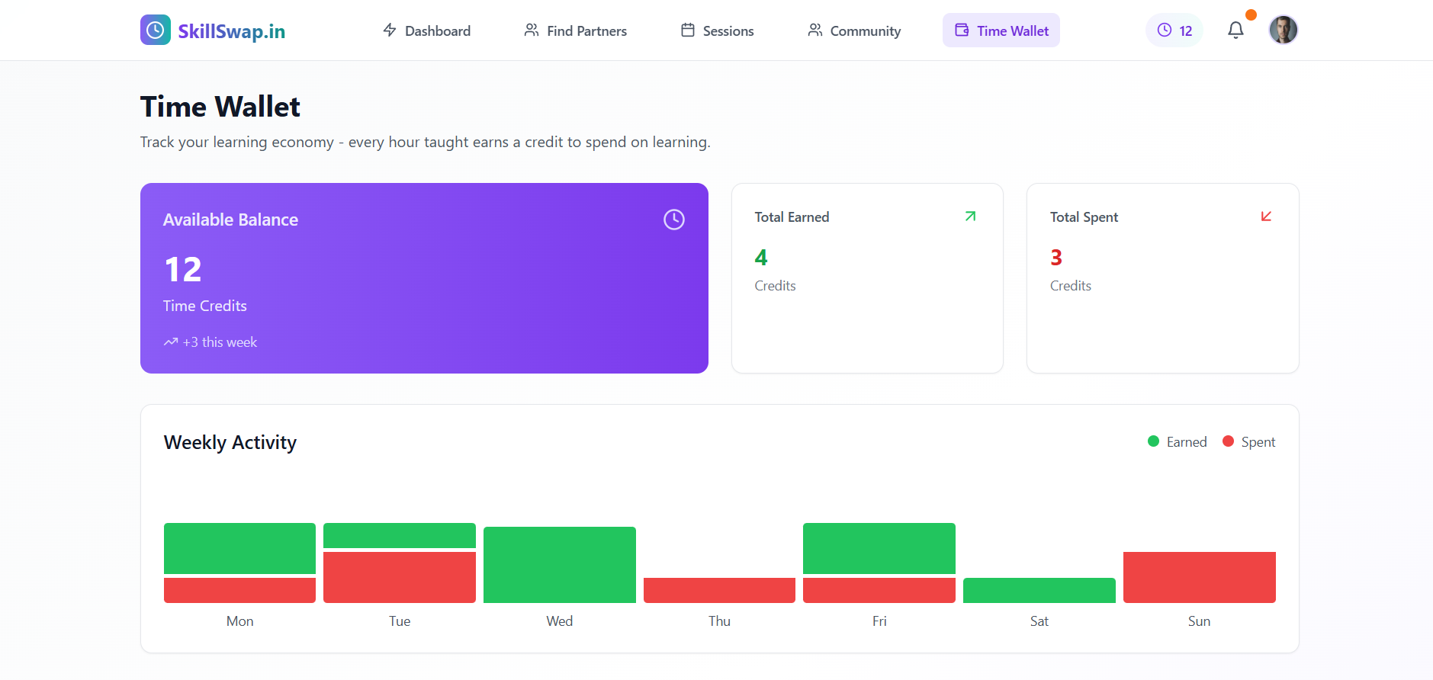Click the red Spent legend dot
The width and height of the screenshot is (1433, 680).
pos(1229,441)
